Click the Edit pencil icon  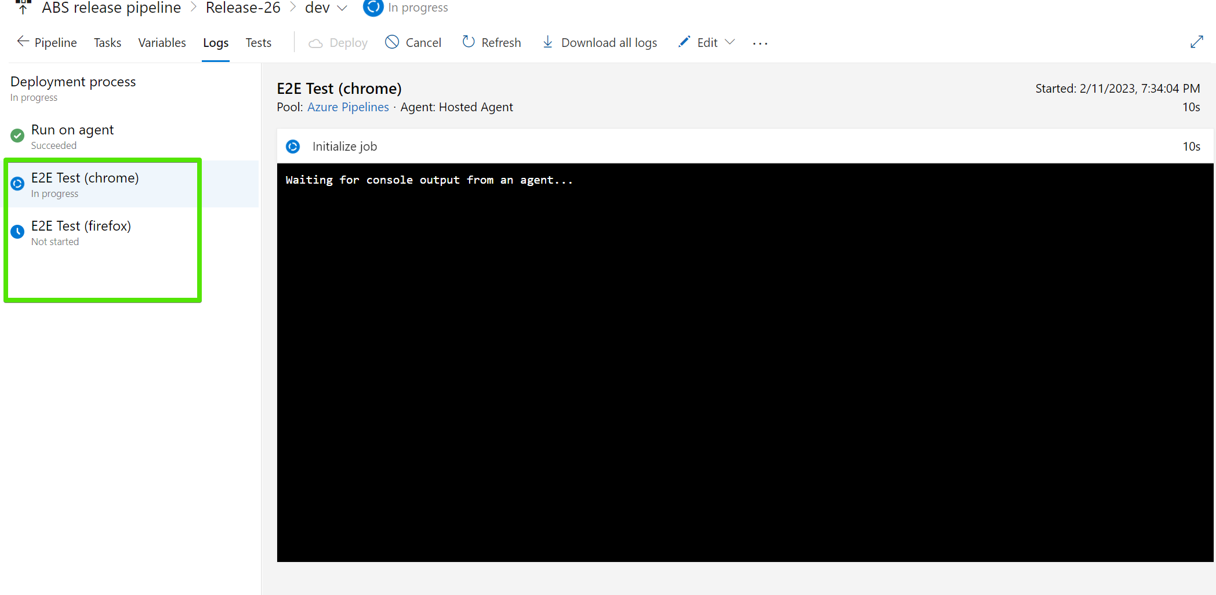pos(684,42)
